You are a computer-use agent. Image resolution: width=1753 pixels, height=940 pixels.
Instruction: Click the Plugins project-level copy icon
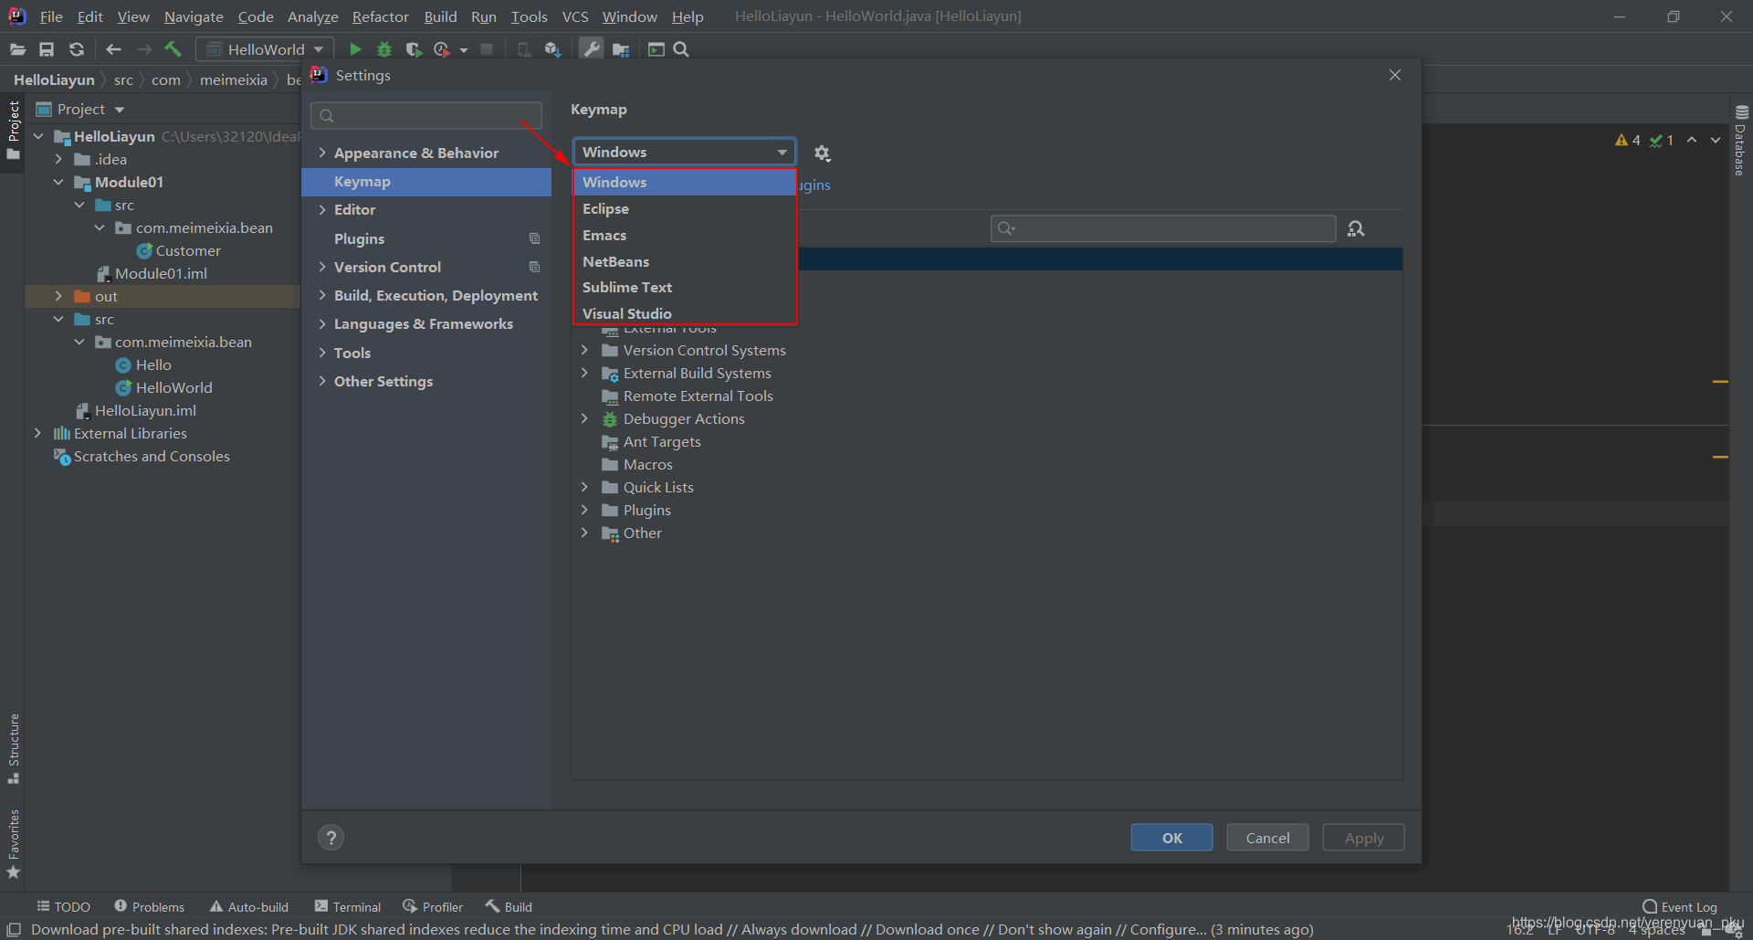point(534,238)
